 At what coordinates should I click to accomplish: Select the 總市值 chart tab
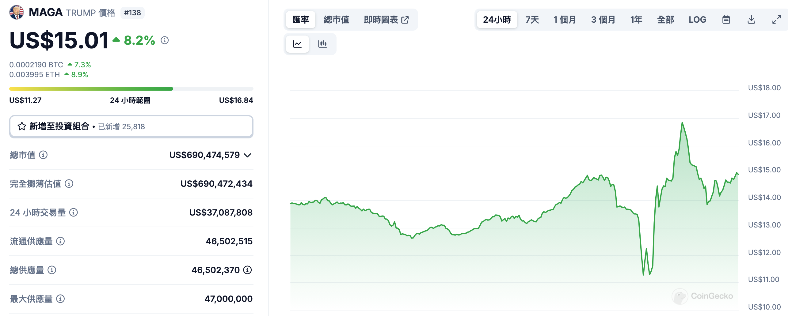point(336,20)
